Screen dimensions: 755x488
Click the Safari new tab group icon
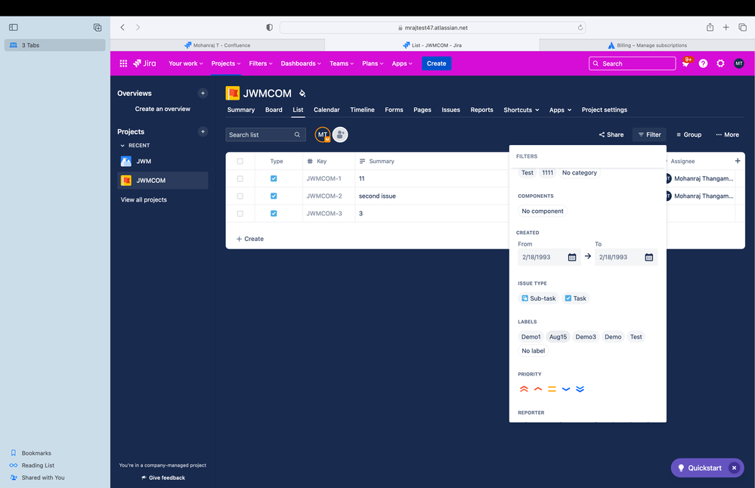pyautogui.click(x=97, y=27)
